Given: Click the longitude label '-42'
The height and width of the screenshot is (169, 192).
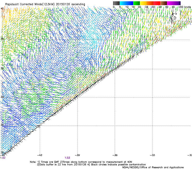Looking at the screenshot, I should click(x=40, y=155).
